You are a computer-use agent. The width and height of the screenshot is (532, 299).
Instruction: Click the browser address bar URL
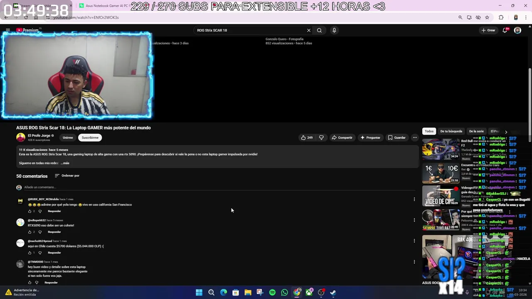(x=86, y=17)
